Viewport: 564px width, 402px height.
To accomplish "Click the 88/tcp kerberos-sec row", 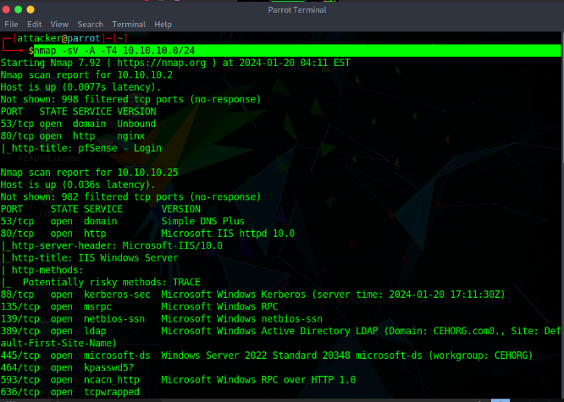I will tap(169, 295).
